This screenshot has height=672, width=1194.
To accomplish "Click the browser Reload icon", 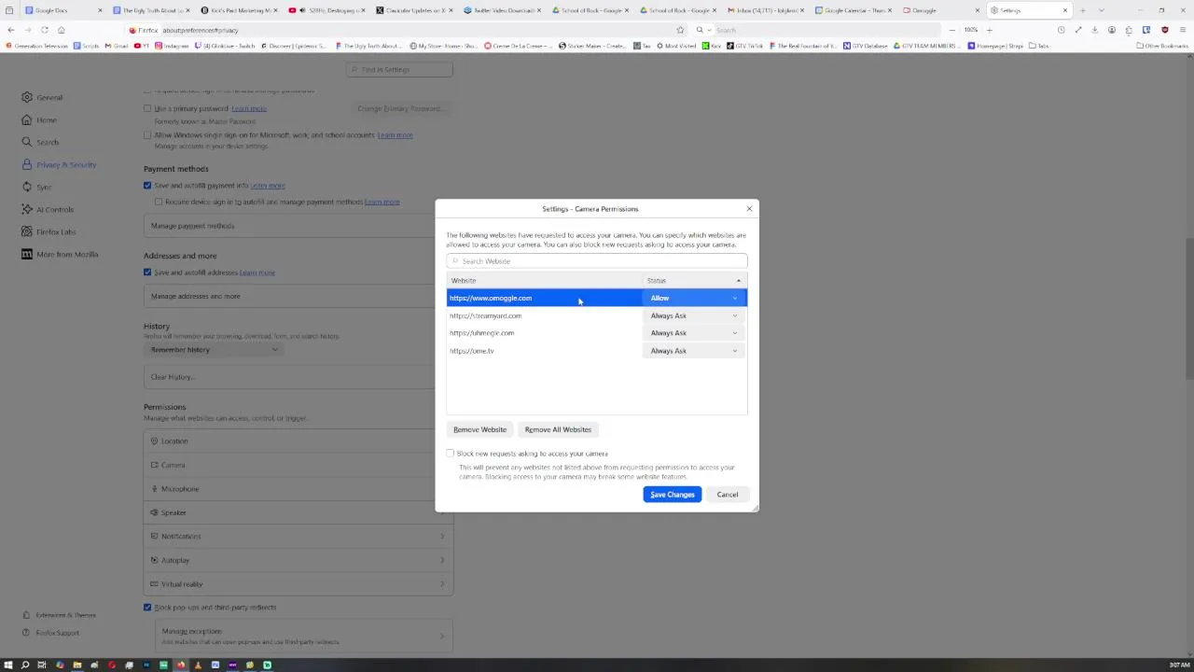I will 44,30.
